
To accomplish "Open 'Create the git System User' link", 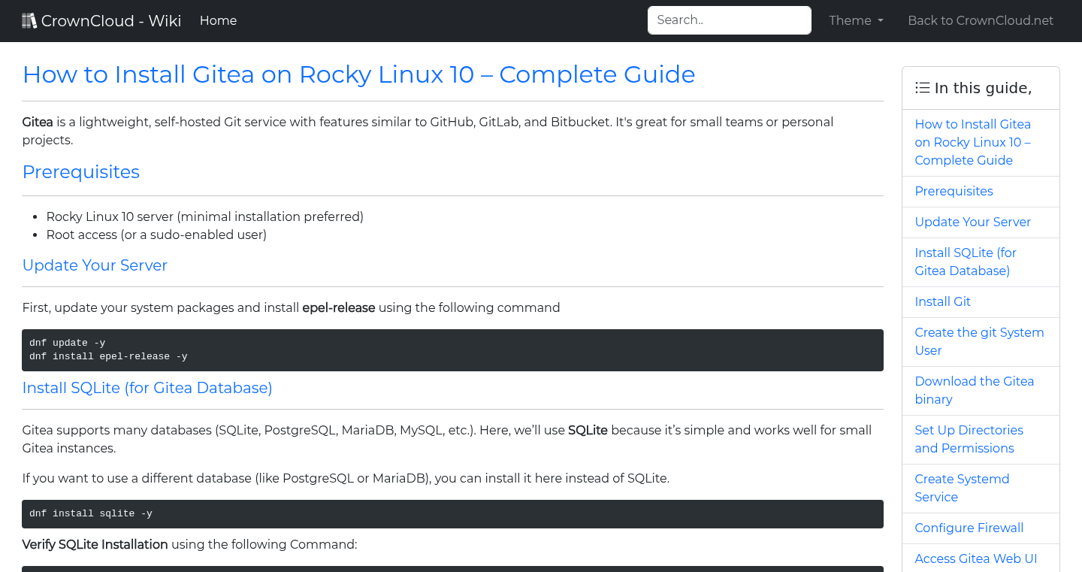I will (x=979, y=341).
